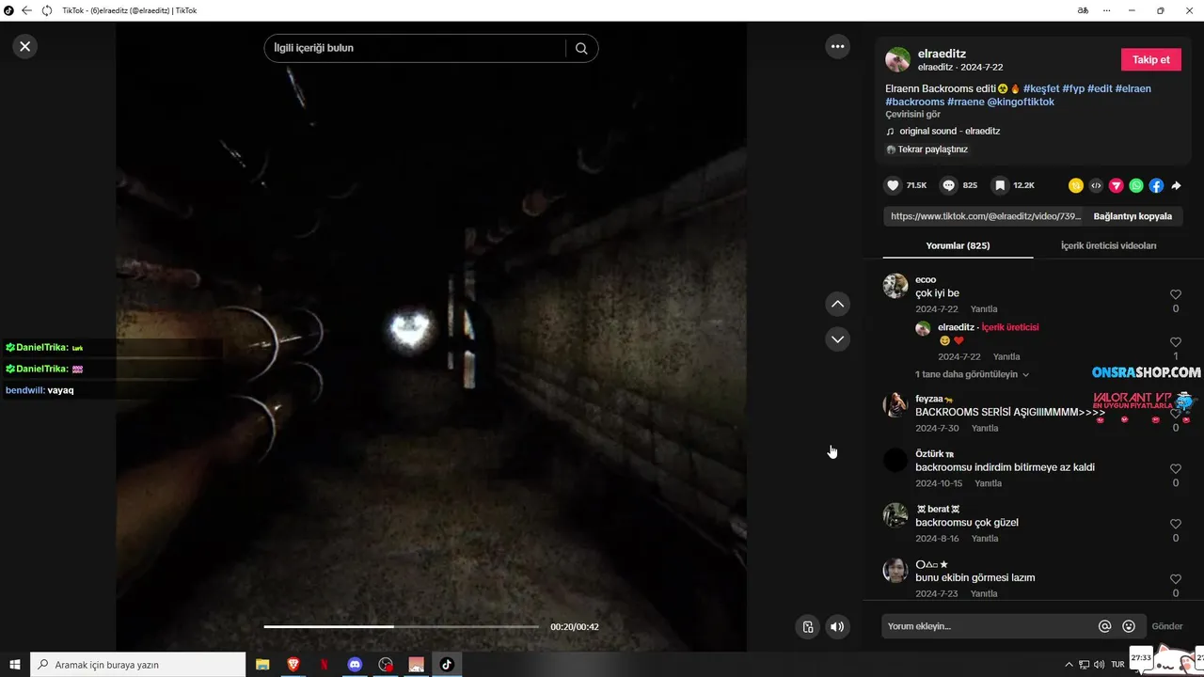Open the three-dot more options menu
Screen dimensions: 1204x677
(x=837, y=46)
